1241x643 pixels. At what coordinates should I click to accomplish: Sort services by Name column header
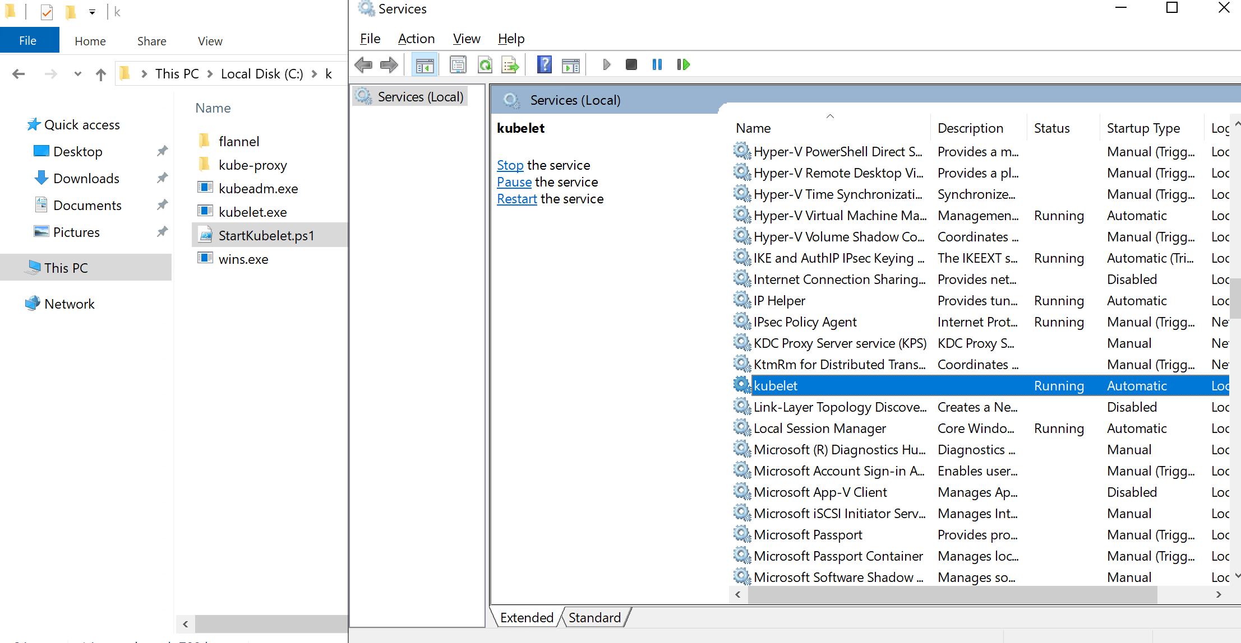pos(831,128)
